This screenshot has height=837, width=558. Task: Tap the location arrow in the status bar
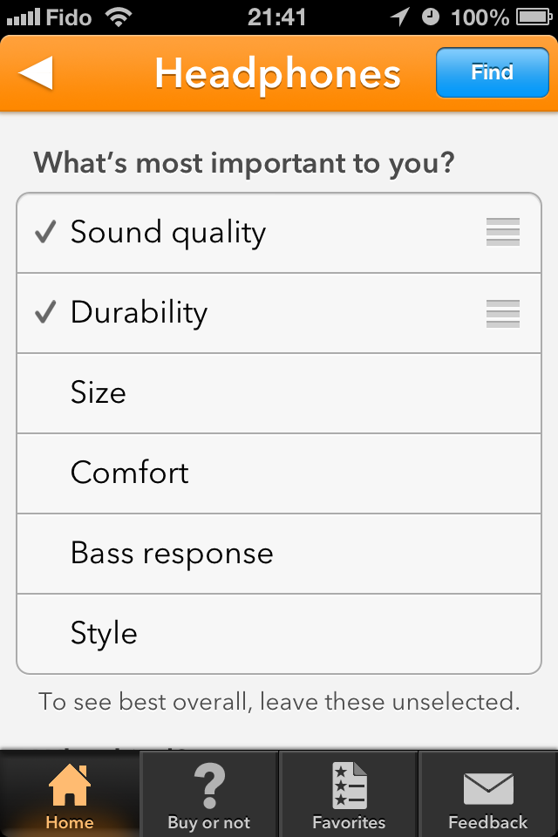point(400,17)
